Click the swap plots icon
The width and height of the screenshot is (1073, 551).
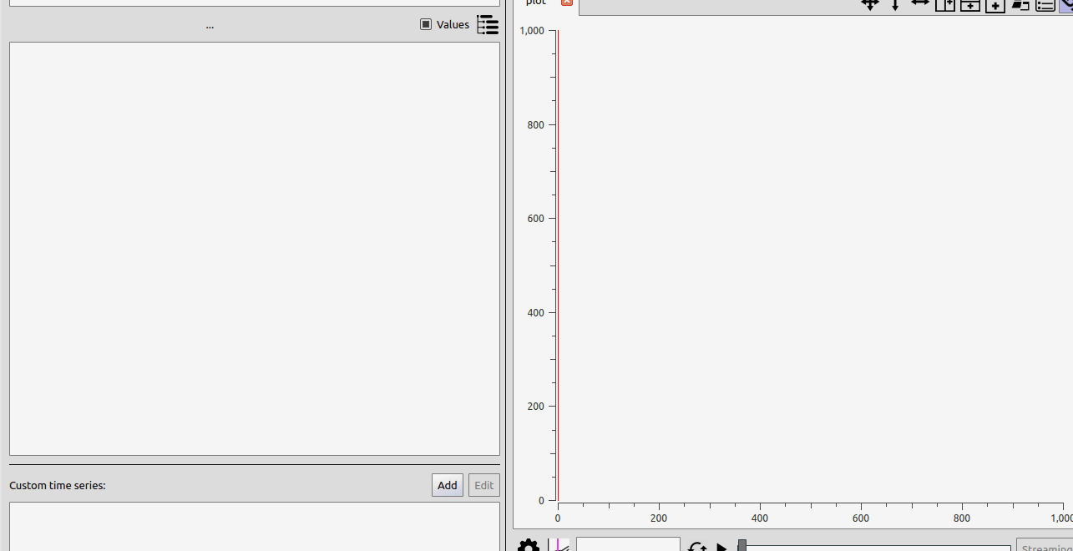(1020, 5)
